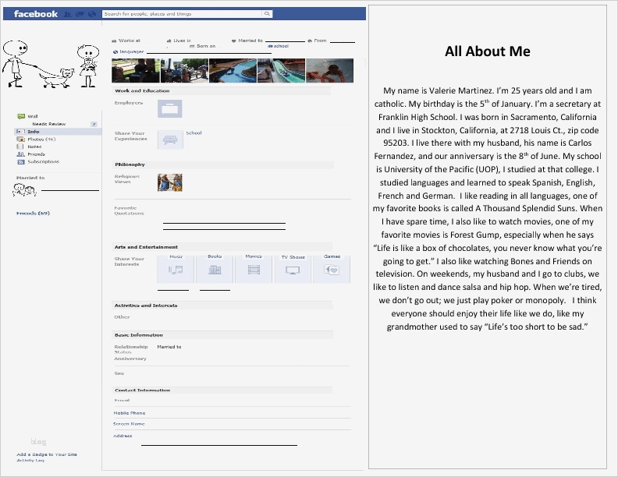
Task: Open the Religious Views photo thumbnail
Action: click(x=170, y=182)
